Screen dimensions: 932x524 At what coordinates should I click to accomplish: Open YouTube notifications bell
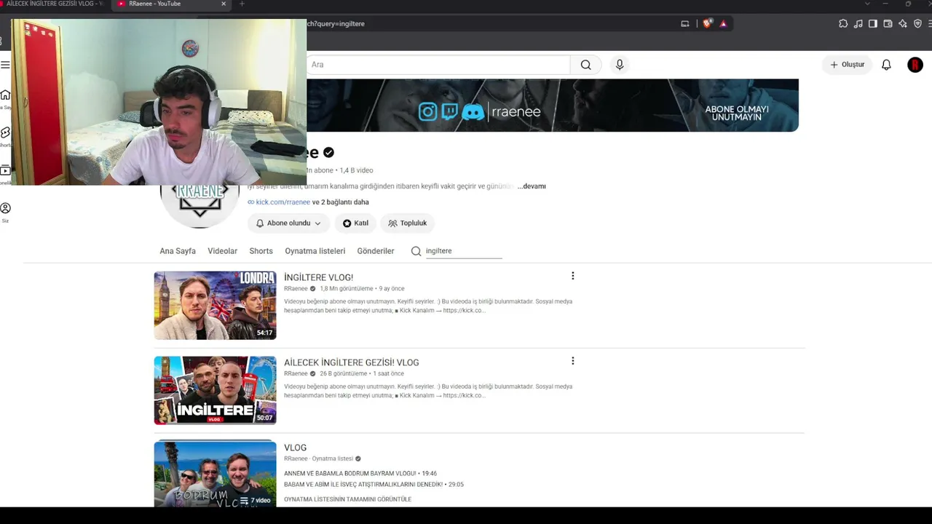pyautogui.click(x=886, y=65)
